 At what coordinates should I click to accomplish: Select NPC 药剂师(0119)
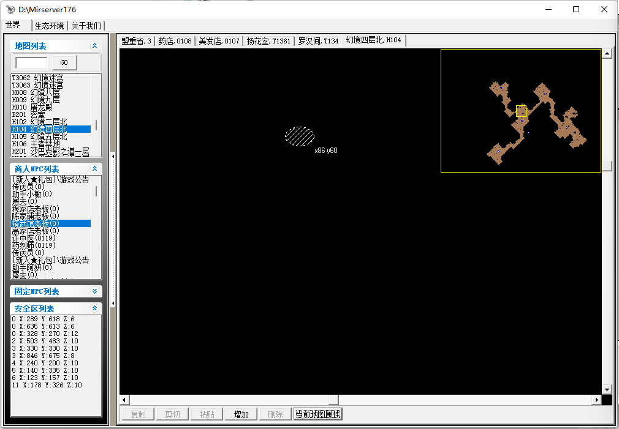point(50,245)
